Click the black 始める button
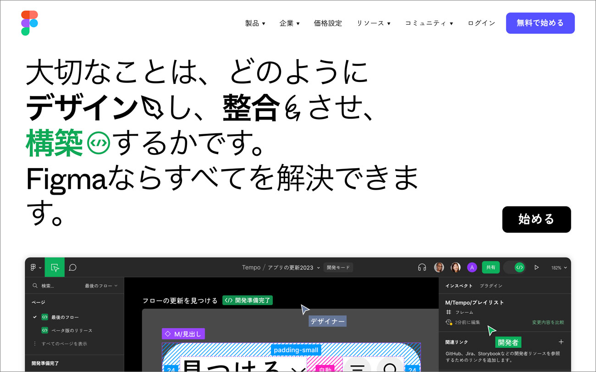This screenshot has height=372, width=596. click(536, 219)
